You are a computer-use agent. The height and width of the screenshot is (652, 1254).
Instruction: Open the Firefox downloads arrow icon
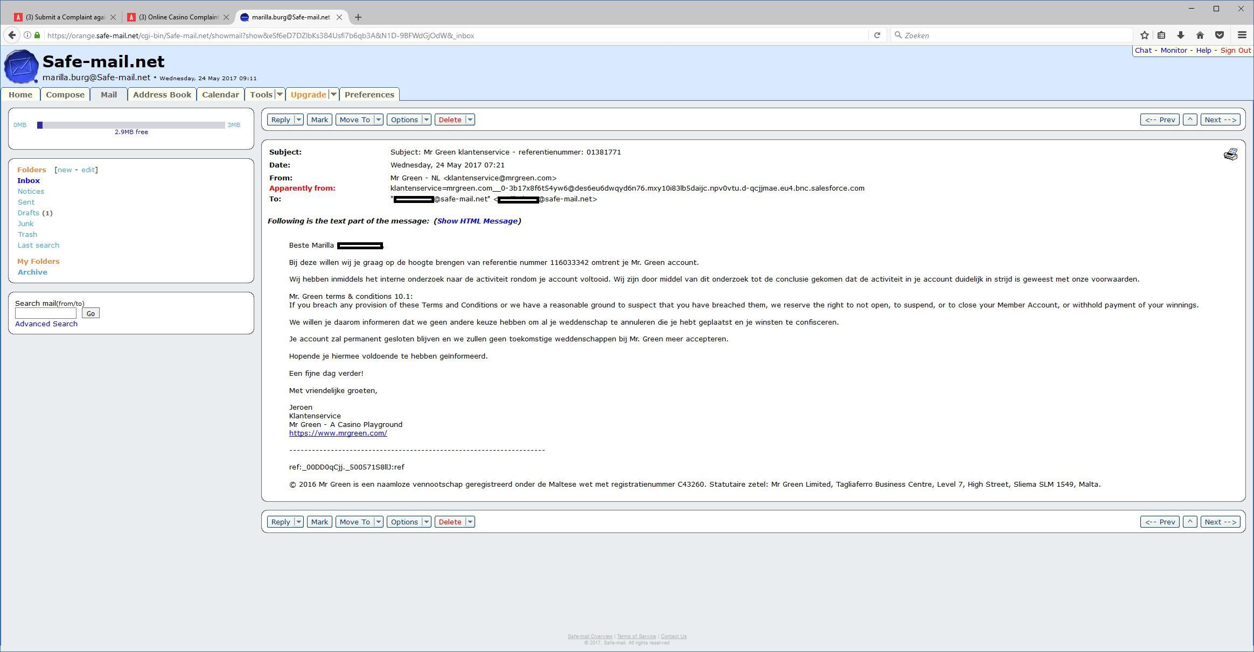[1181, 36]
